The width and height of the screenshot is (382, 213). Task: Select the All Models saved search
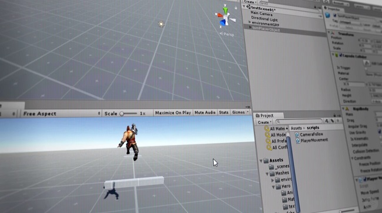pyautogui.click(x=276, y=135)
